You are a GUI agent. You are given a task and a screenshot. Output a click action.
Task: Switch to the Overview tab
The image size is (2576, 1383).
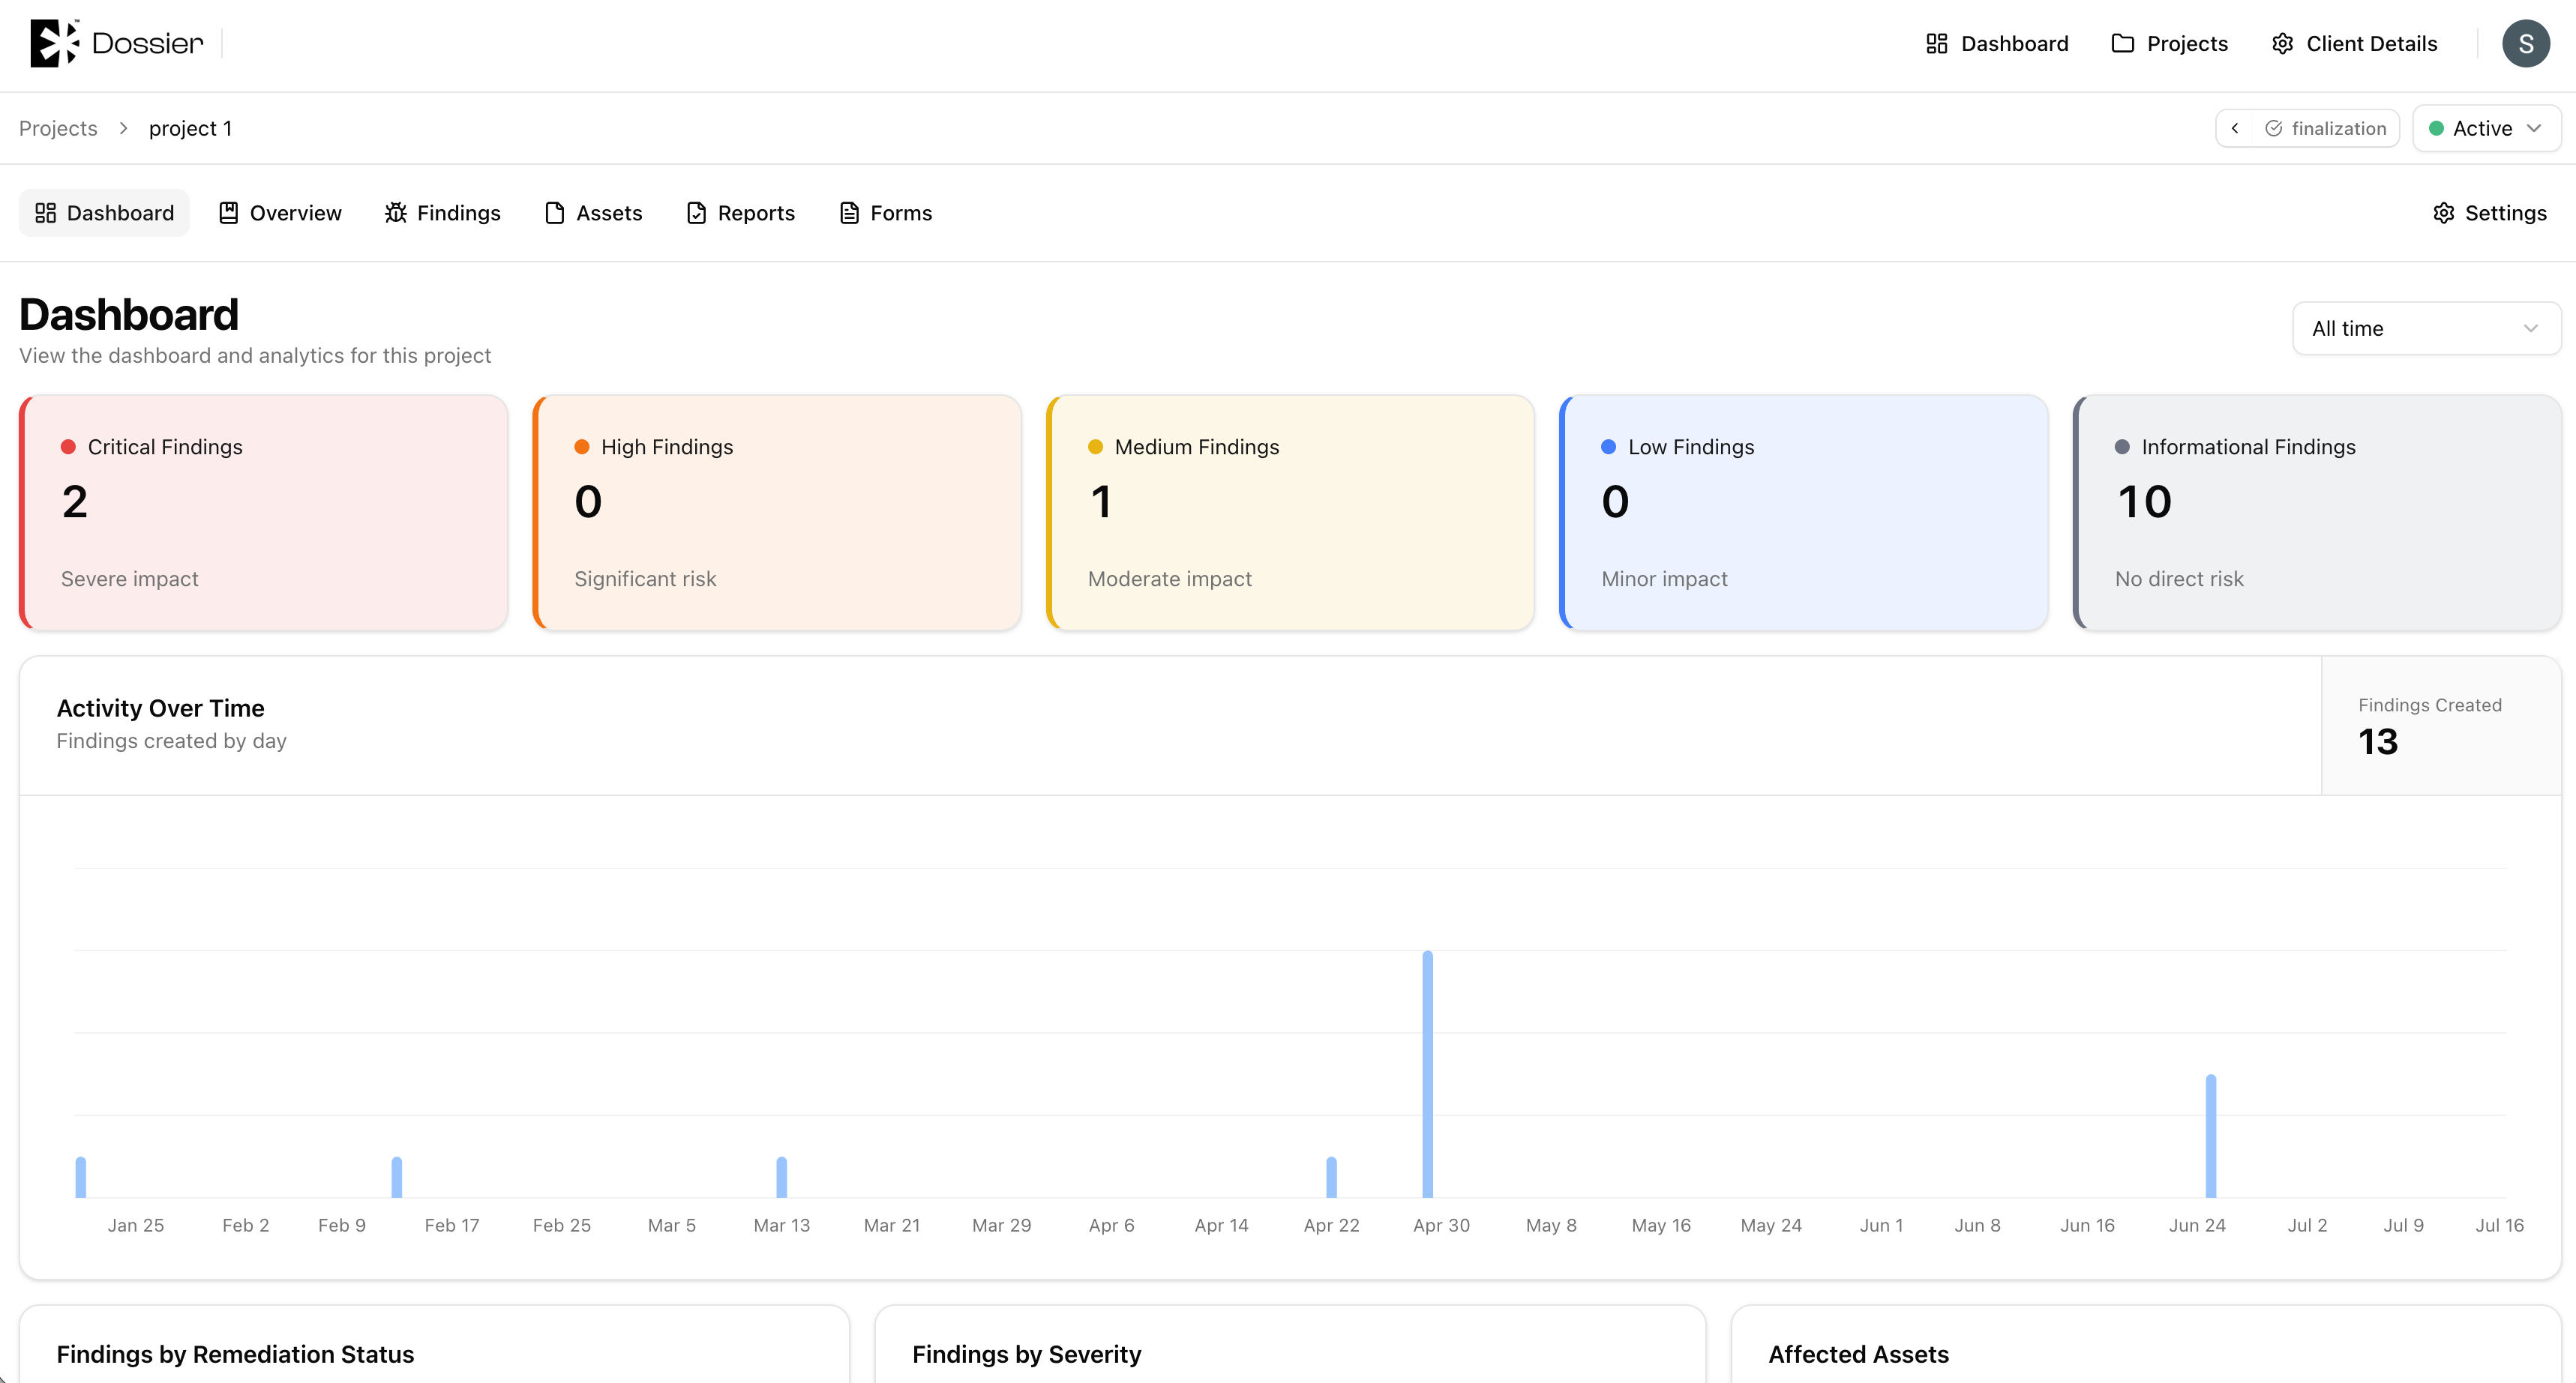pos(280,213)
